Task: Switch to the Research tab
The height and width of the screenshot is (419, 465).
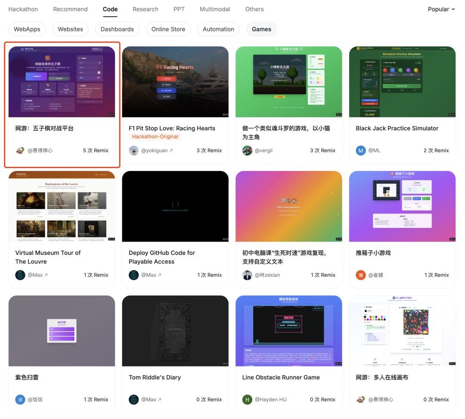Action: (146, 9)
